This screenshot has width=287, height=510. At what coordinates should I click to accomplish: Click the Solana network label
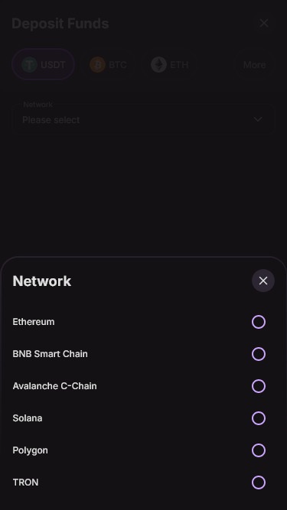[28, 418]
